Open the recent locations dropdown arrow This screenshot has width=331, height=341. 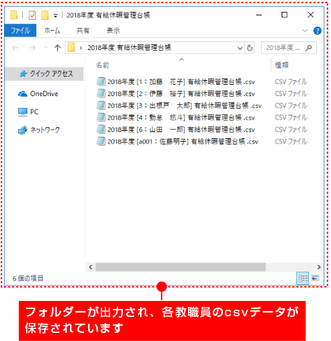pyautogui.click(x=46, y=47)
